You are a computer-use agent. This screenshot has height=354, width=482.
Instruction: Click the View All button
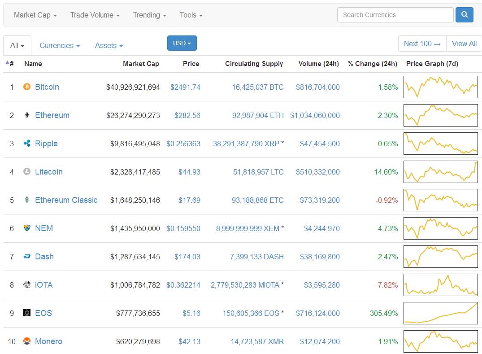click(x=464, y=44)
